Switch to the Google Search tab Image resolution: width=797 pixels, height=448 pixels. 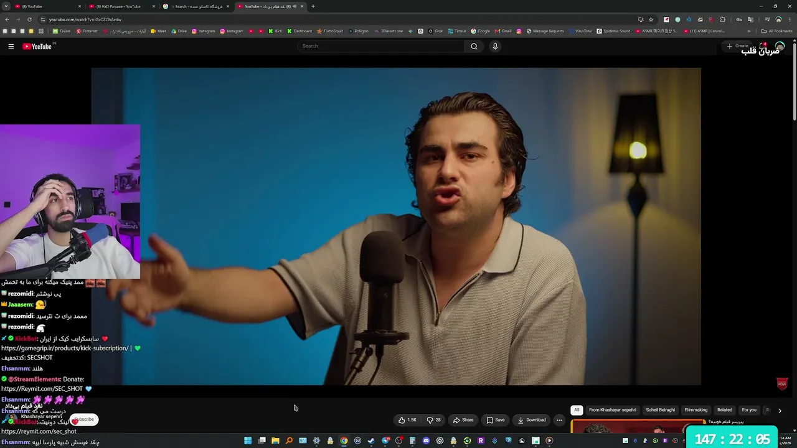[x=196, y=6]
